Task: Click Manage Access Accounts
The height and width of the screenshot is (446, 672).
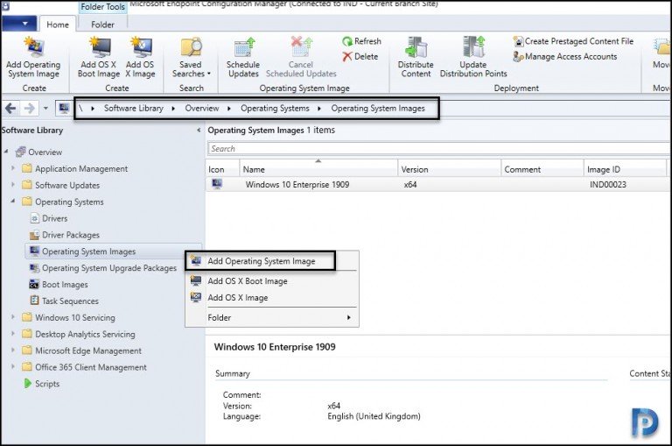Action: pos(565,57)
